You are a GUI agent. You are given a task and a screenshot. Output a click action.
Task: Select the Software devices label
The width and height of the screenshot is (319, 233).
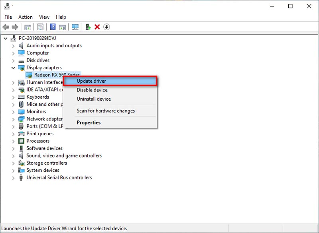(x=45, y=148)
